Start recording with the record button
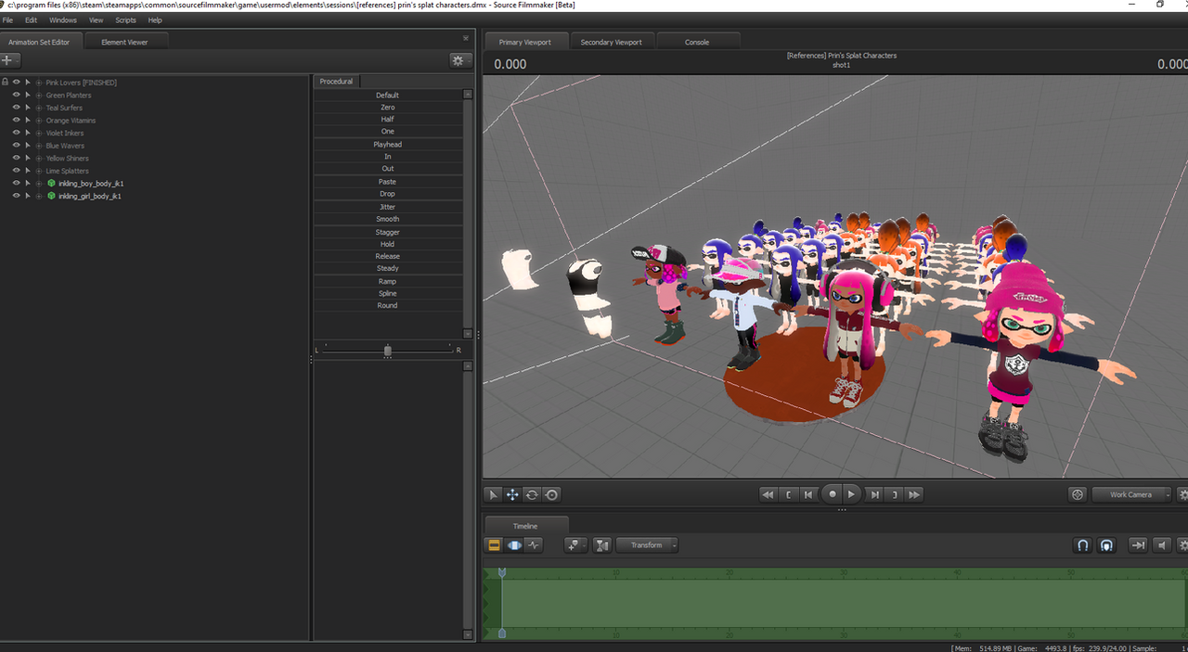This screenshot has height=652, width=1188. click(x=833, y=495)
